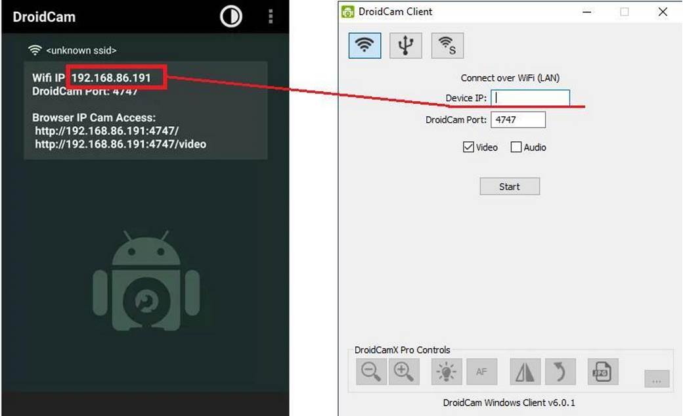Click the JPG save frame icon
The height and width of the screenshot is (416, 683).
click(x=602, y=371)
